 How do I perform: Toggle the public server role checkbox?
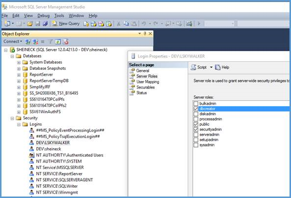point(196,124)
